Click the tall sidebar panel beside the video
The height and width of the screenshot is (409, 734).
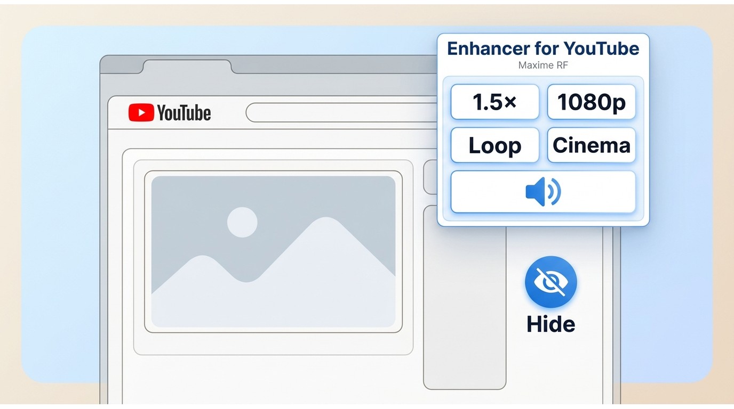[465, 297]
